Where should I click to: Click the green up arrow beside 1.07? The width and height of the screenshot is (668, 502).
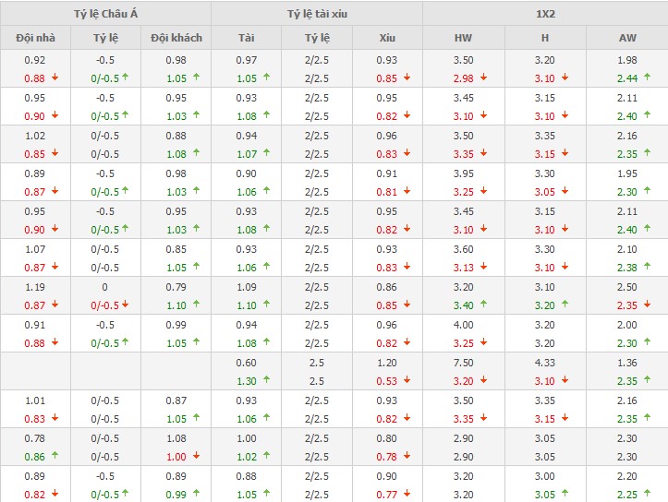click(266, 154)
